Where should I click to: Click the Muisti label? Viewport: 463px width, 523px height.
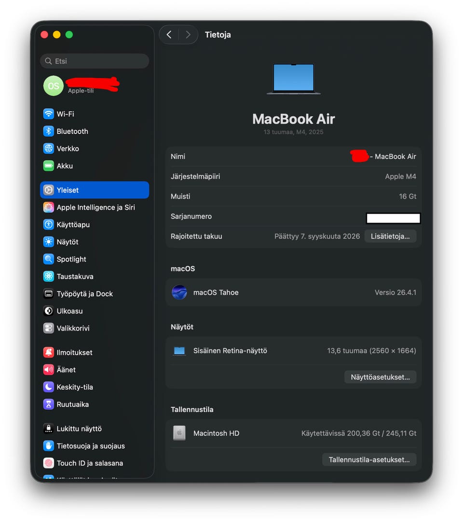[180, 196]
